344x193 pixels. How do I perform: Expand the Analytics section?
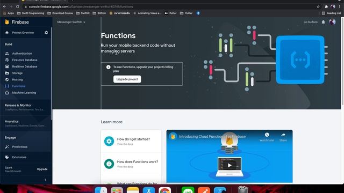point(26,123)
